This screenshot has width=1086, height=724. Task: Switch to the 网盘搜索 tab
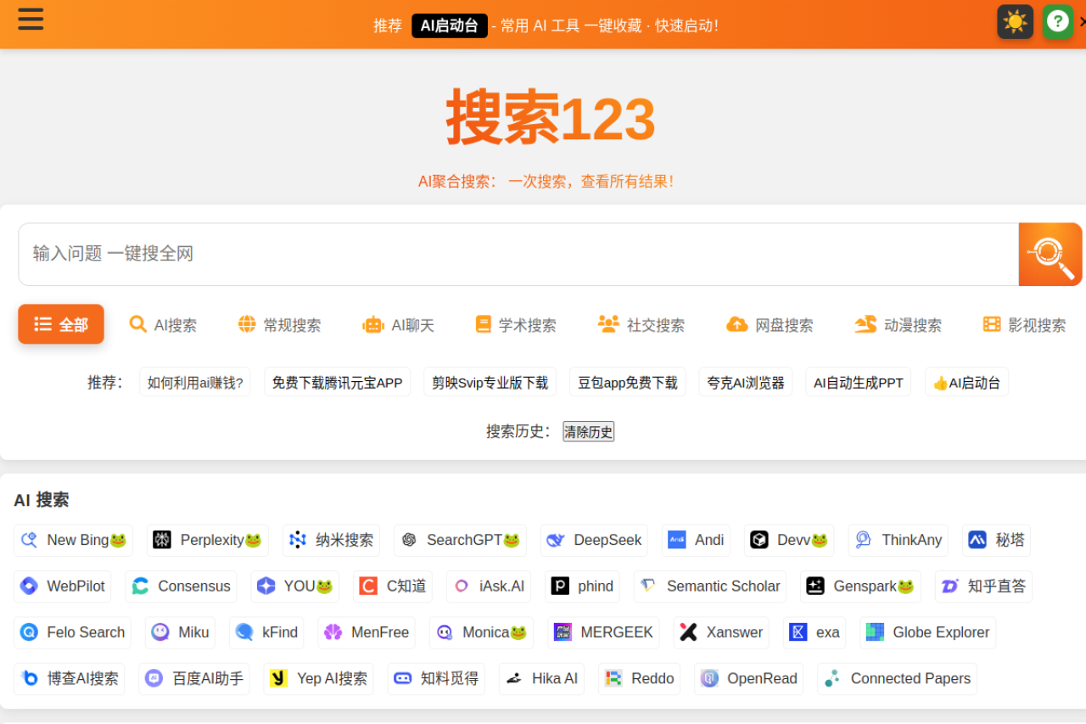(x=770, y=324)
